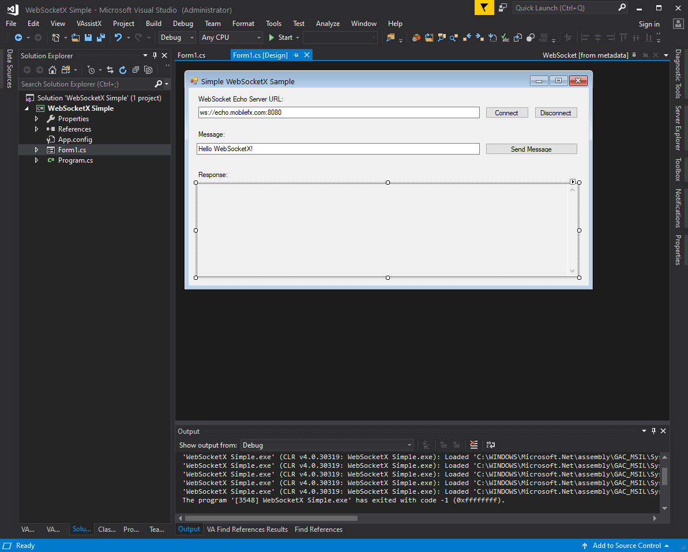Click the Solution Explorer search magnifier icon
The image size is (688, 552).
pyautogui.click(x=159, y=84)
